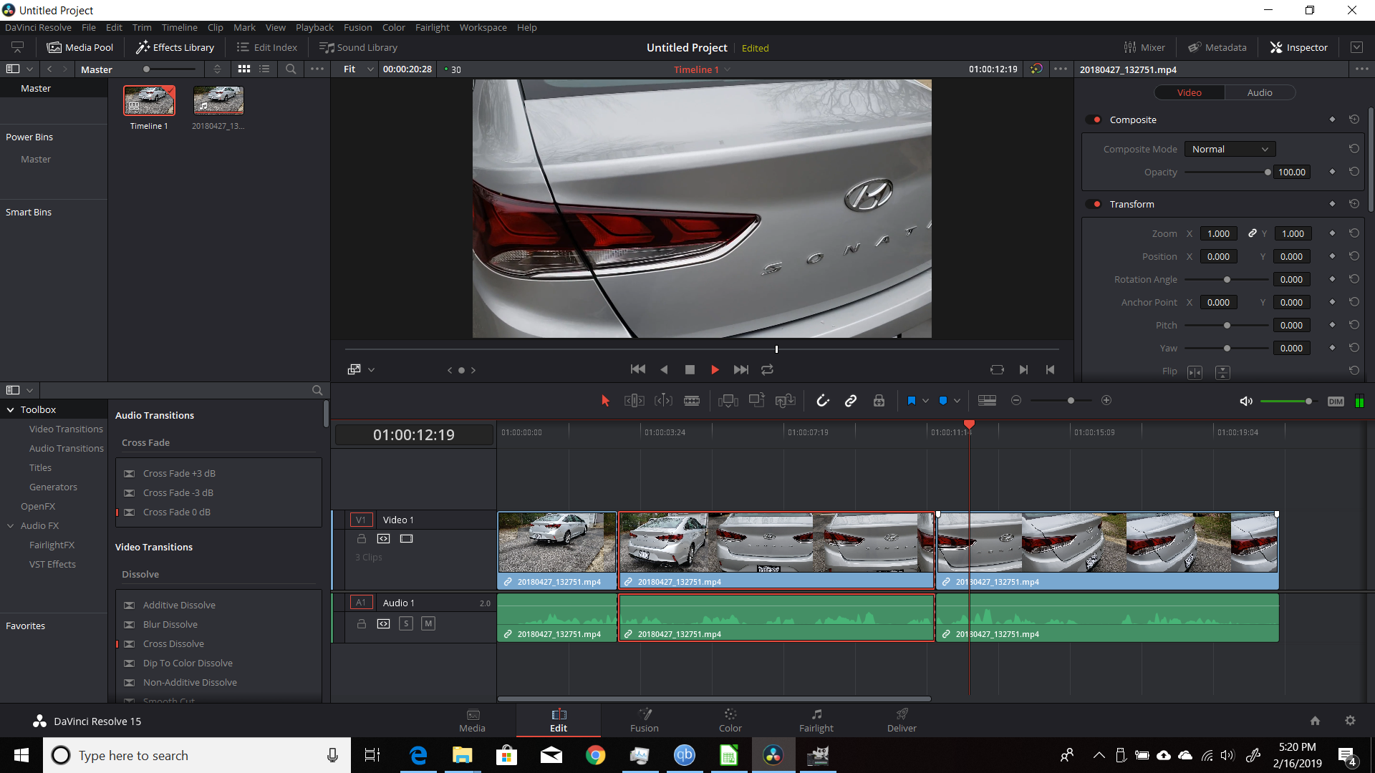Open the audio Mixer panel
Viewport: 1375px width, 773px height.
1144,47
